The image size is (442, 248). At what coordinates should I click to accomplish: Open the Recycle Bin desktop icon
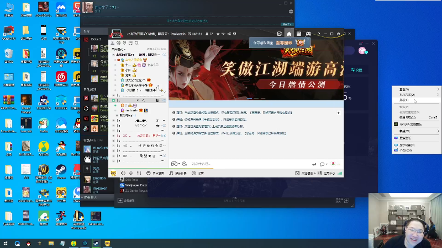point(9,56)
